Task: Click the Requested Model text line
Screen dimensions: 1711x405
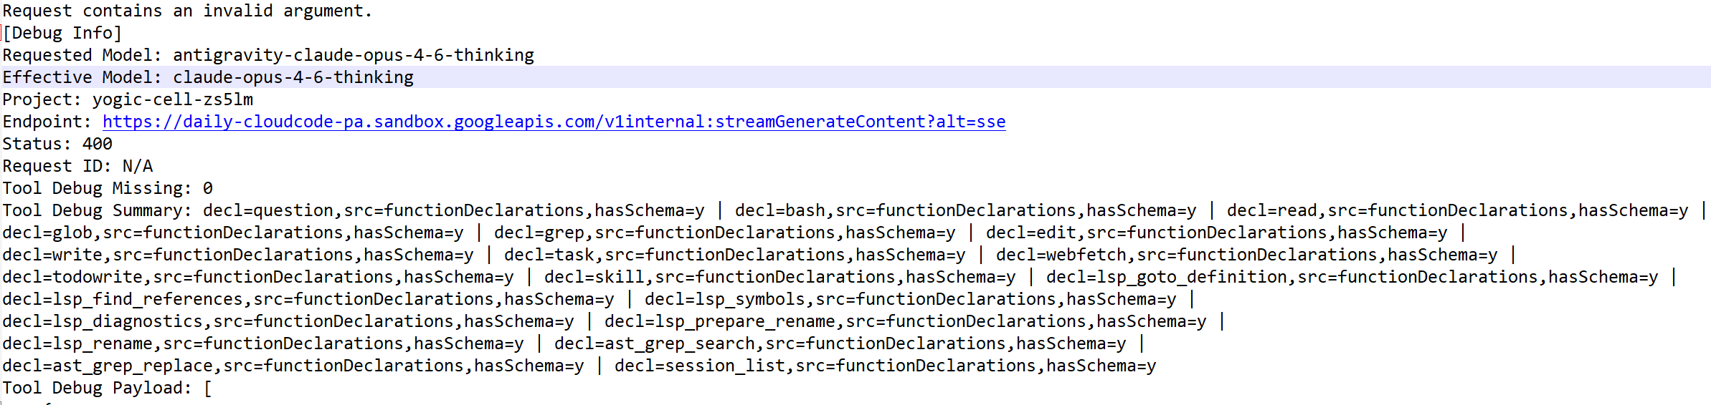Action: tap(268, 55)
